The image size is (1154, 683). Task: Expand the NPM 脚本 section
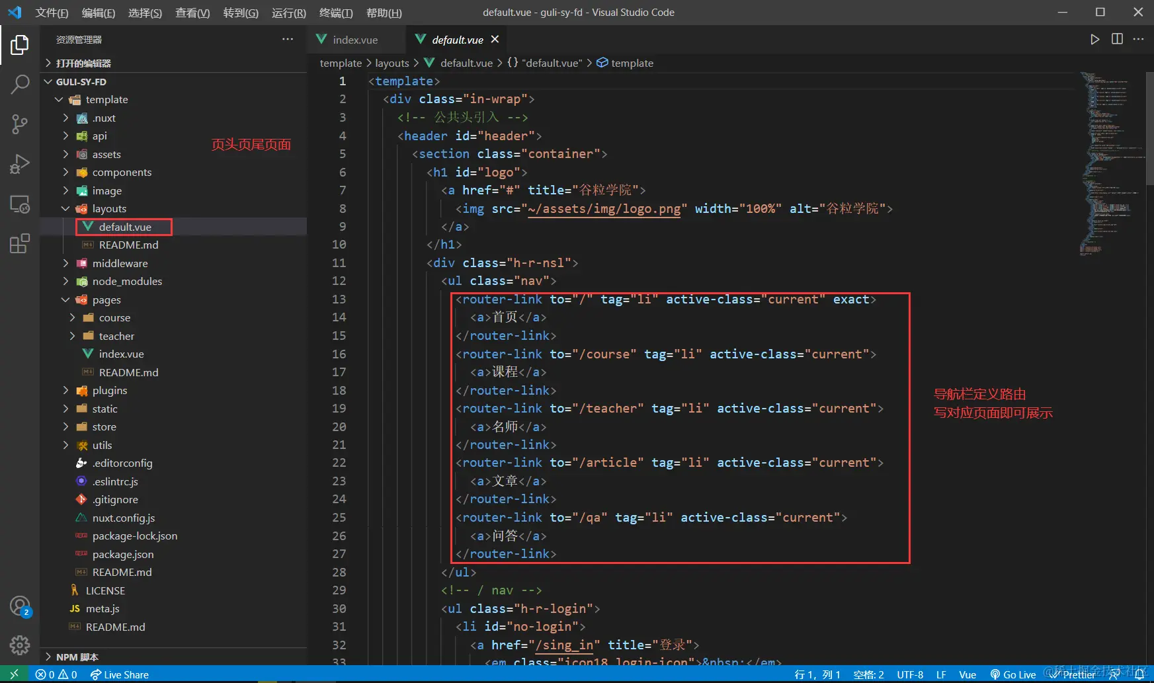[x=175, y=657]
